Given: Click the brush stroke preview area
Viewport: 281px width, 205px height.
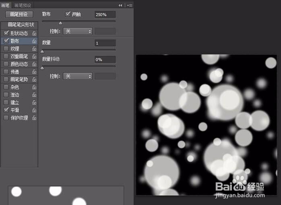Looking at the screenshot, I should [x=66, y=195].
